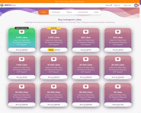Switch to the Followers tab

click(x=56, y=12)
